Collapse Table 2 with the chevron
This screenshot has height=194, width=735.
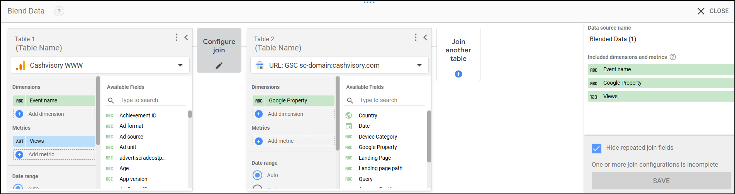tap(425, 37)
